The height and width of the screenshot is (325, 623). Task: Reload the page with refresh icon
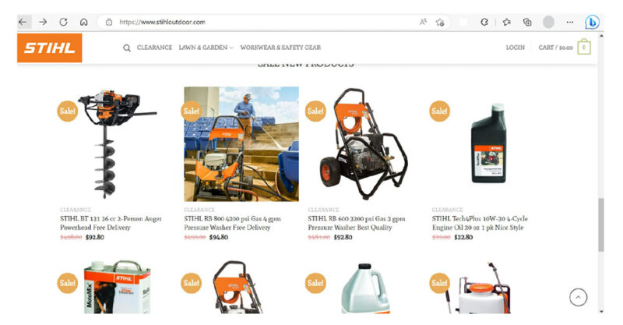[x=63, y=22]
